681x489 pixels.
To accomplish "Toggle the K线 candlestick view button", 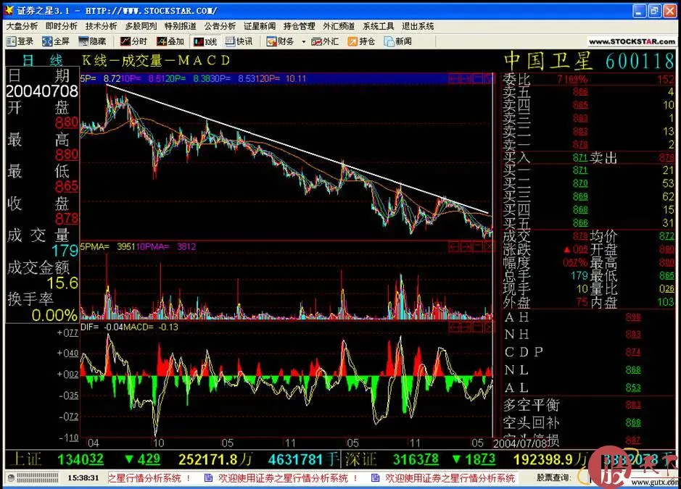I will (x=205, y=41).
